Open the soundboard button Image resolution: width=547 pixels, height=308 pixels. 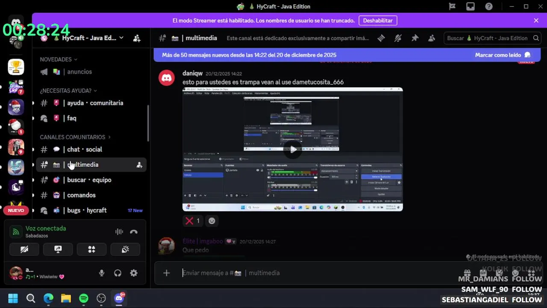coord(125,249)
